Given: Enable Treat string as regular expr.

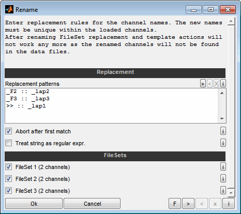Looking at the screenshot, I should 8,143.
